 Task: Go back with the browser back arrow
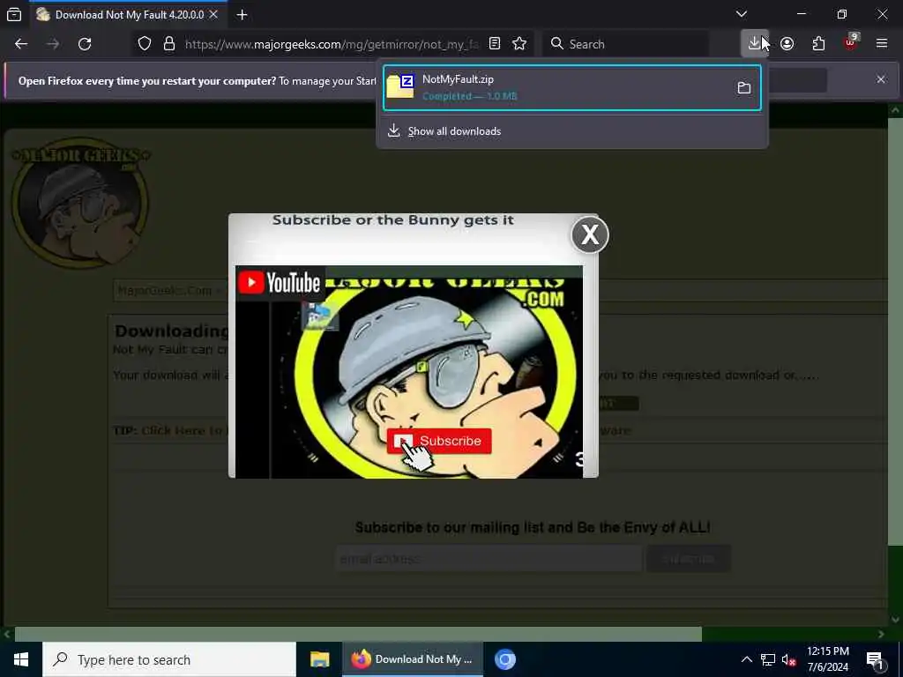pos(21,44)
